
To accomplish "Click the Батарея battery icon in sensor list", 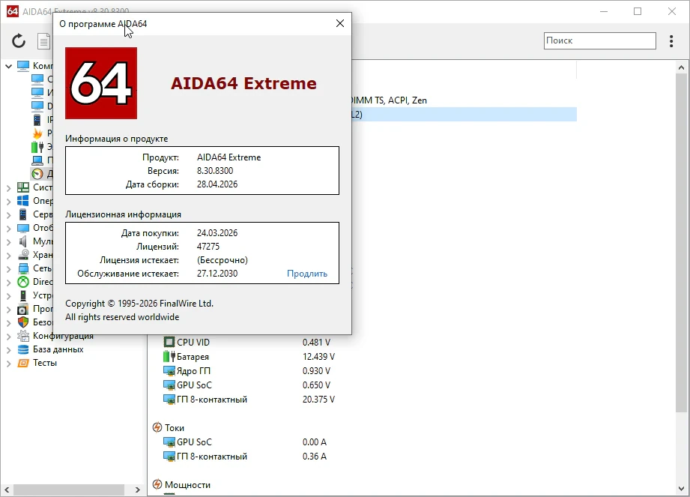I will pos(169,356).
